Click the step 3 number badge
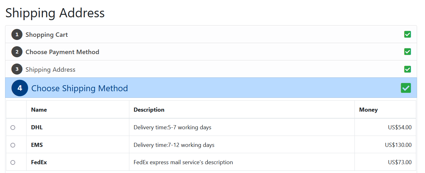Screen dimensions: 425x173 (17, 69)
